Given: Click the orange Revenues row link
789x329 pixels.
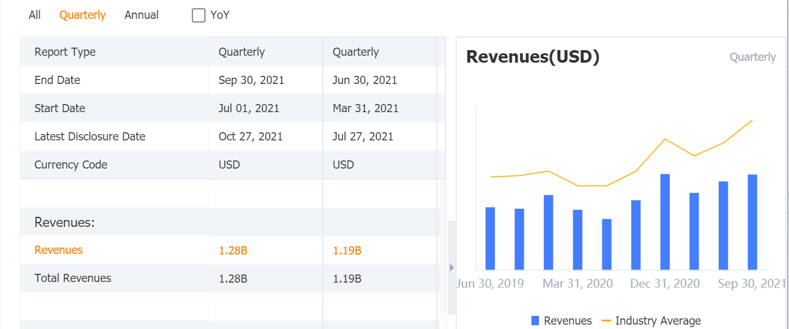Looking at the screenshot, I should (58, 250).
